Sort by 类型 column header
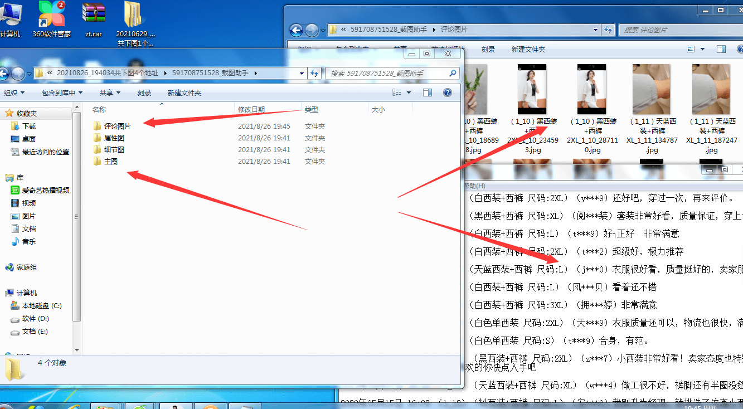 click(312, 110)
